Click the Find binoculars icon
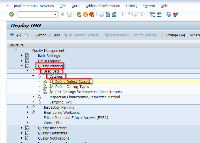Screen dimensions: 200x143 pos(108,14)
